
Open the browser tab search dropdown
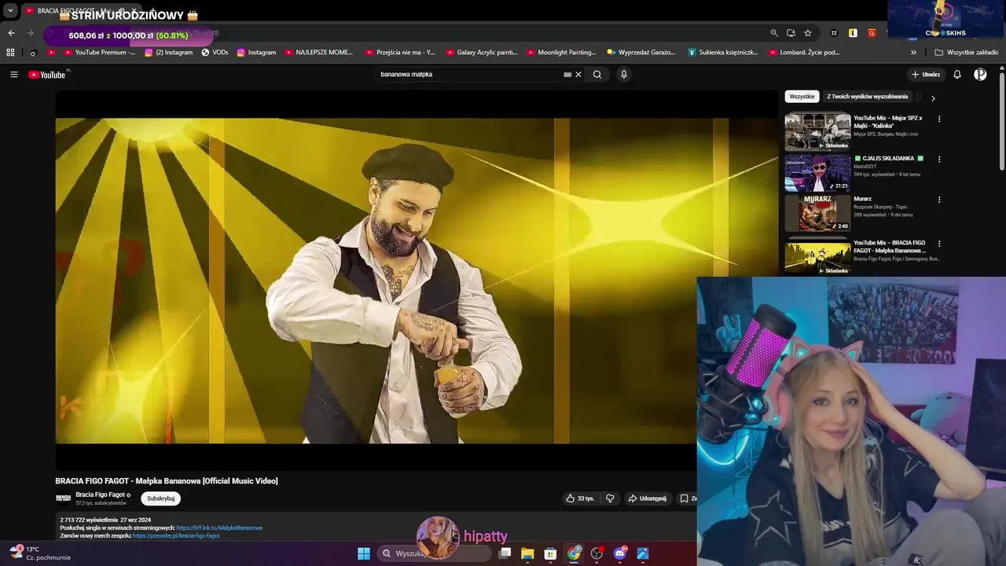click(x=10, y=11)
